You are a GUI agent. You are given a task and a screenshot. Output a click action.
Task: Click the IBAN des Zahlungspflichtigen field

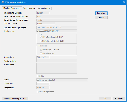pyautogui.click(x=57, y=27)
